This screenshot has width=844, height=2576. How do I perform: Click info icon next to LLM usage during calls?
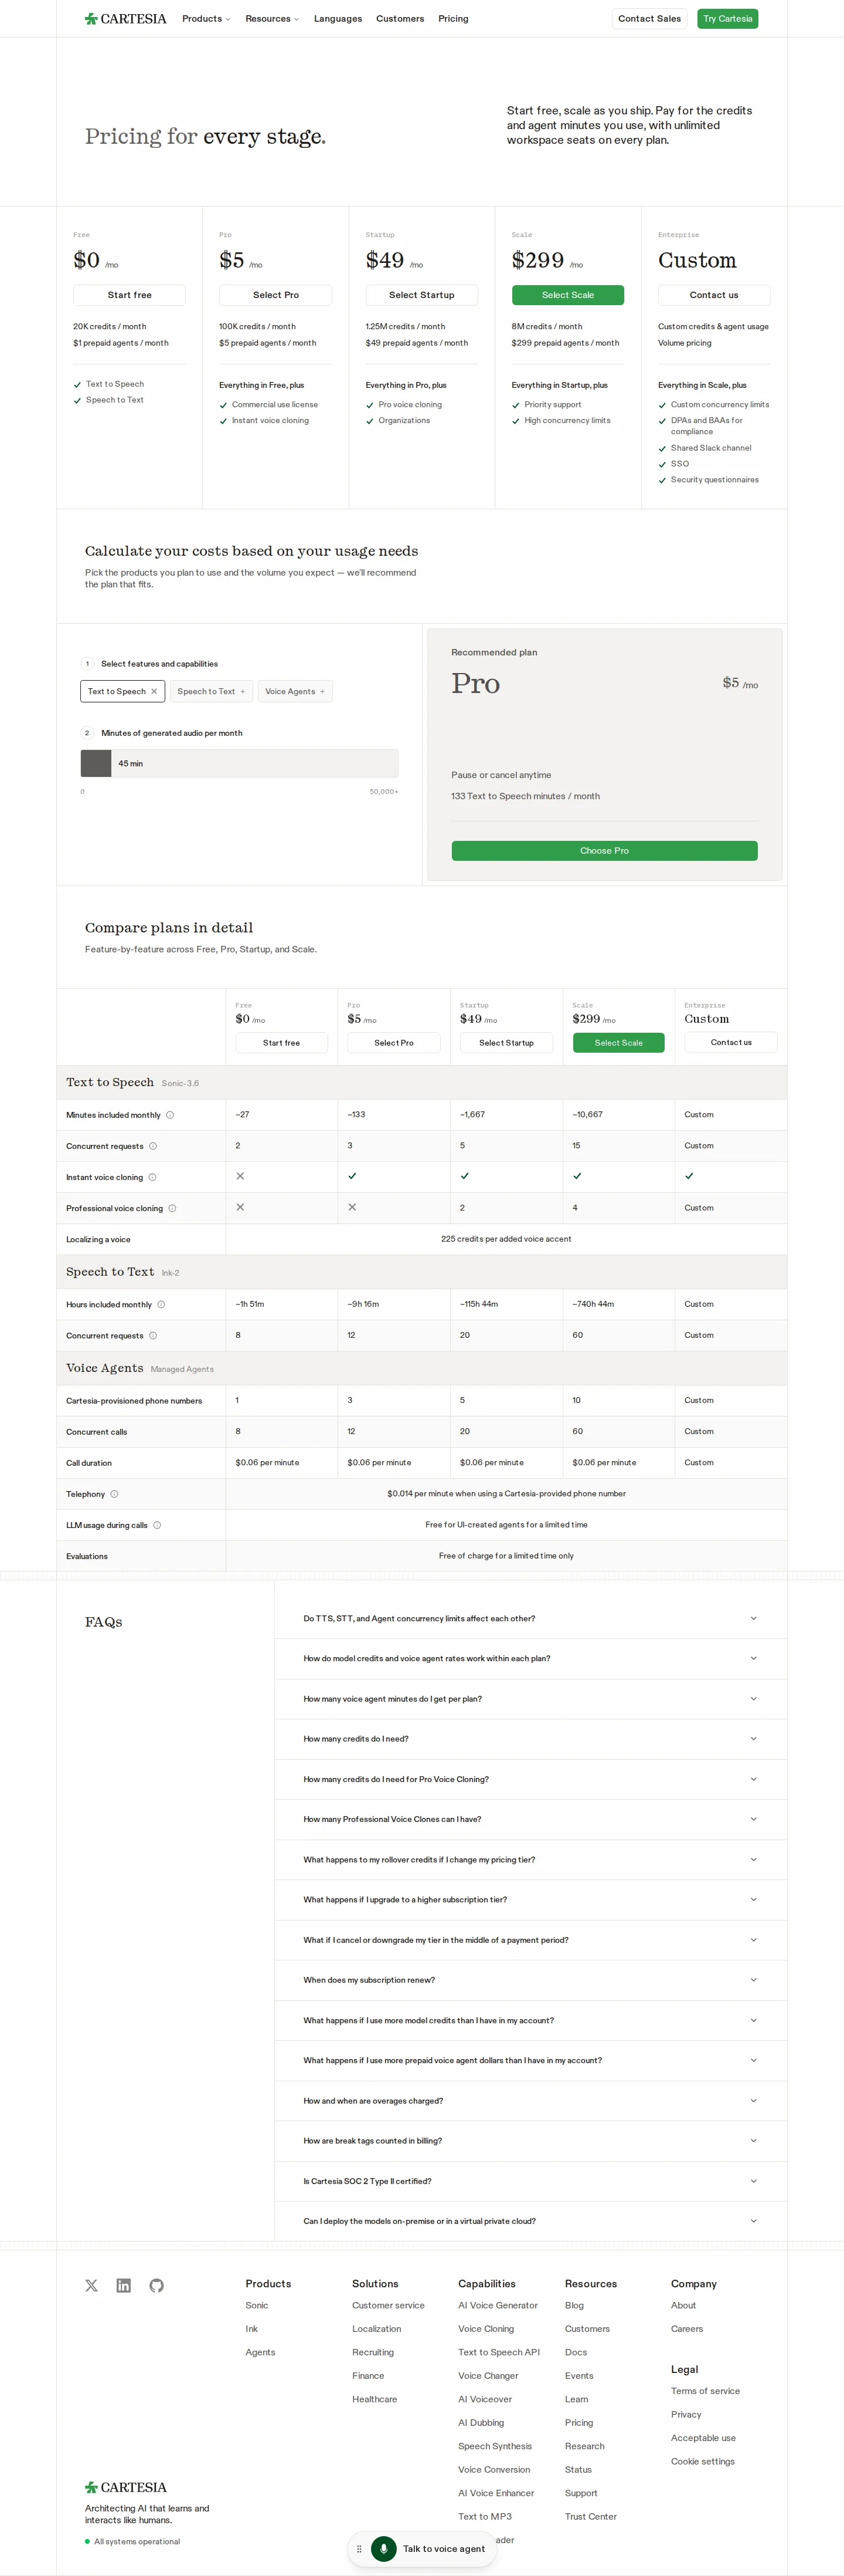157,1525
